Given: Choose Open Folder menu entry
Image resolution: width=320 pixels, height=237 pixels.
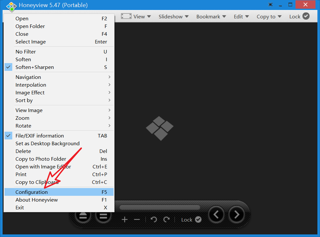Looking at the screenshot, I should click(x=59, y=26).
